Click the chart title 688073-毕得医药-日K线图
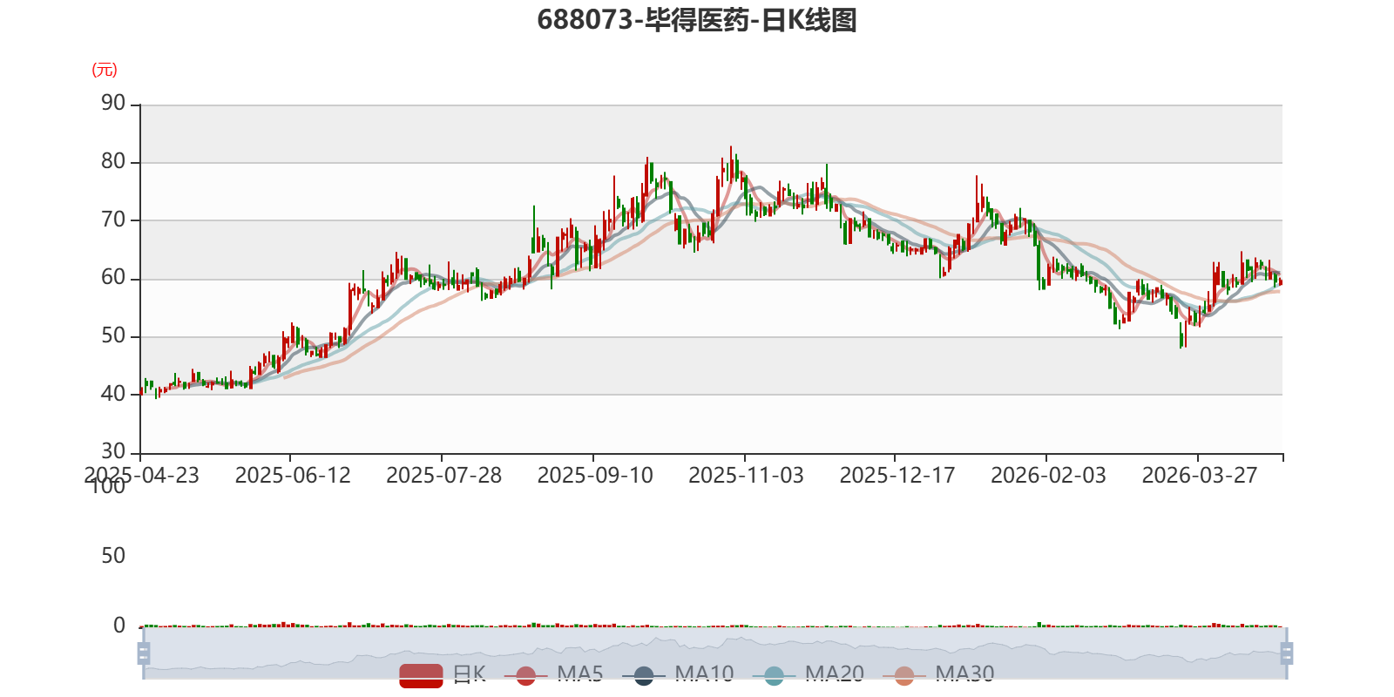This screenshot has height=697, width=1394. point(697,20)
